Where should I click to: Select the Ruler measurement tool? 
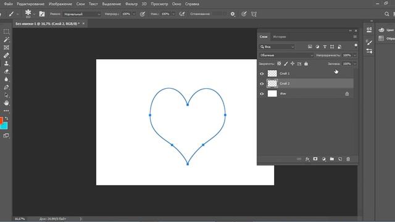point(6,55)
